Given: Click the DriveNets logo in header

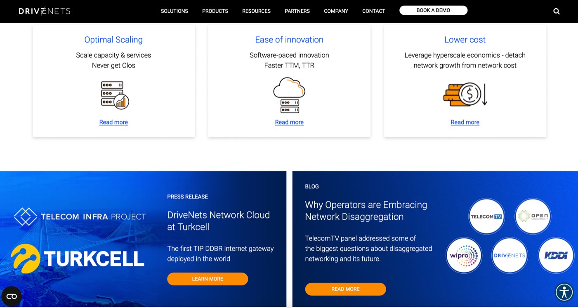Looking at the screenshot, I should pyautogui.click(x=45, y=11).
